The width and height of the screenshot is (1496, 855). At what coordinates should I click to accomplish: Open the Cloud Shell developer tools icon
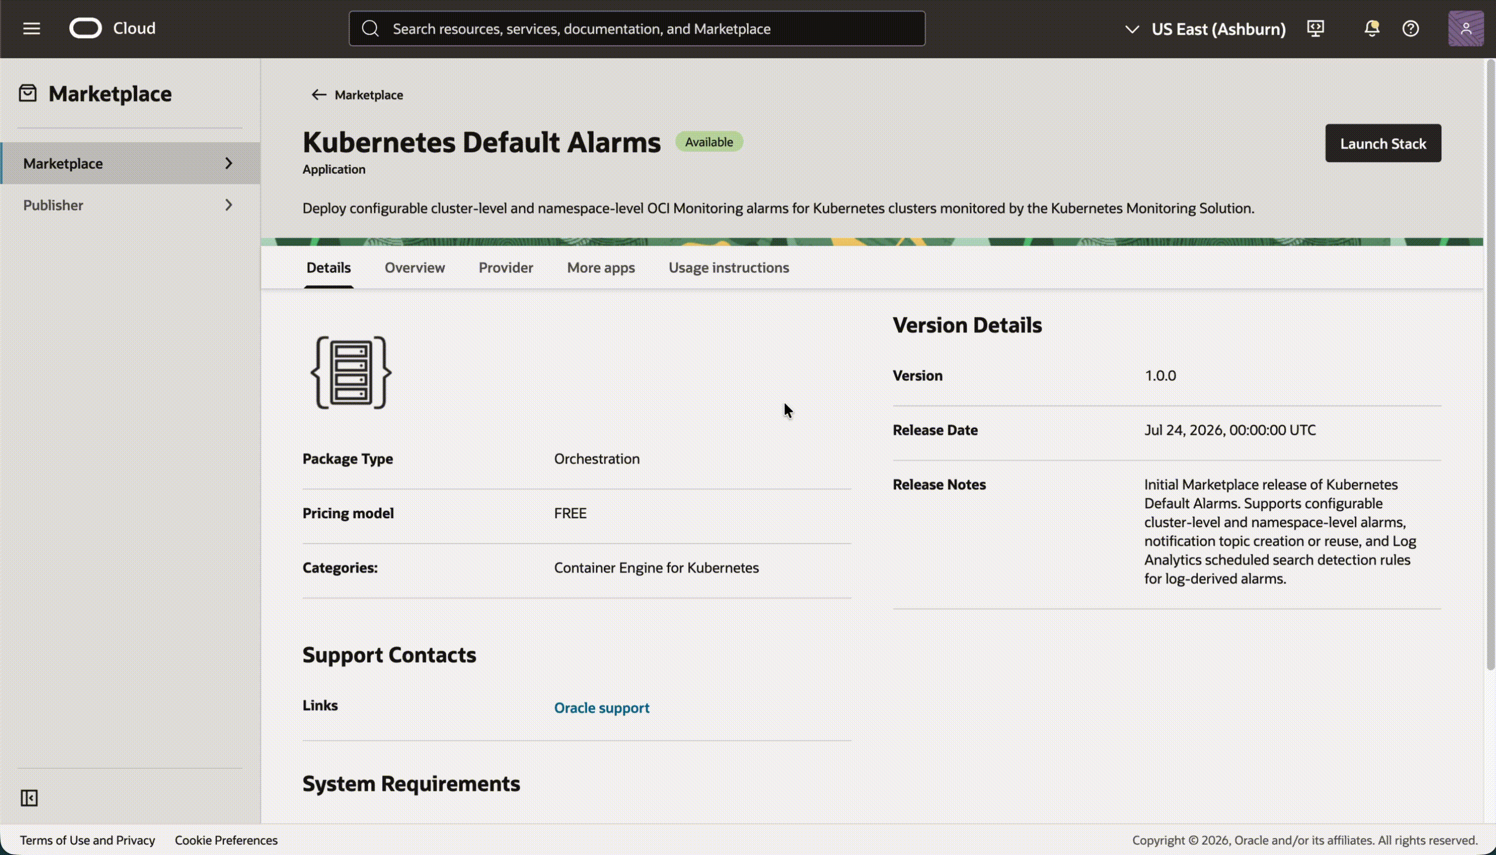(x=1315, y=28)
